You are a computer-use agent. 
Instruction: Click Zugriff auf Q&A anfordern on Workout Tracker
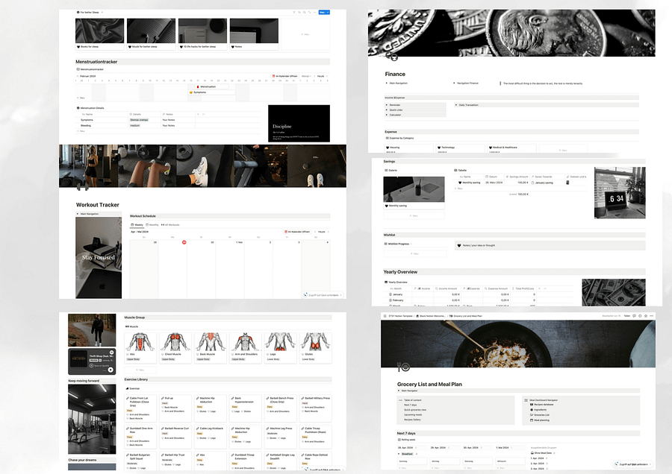pos(323,295)
